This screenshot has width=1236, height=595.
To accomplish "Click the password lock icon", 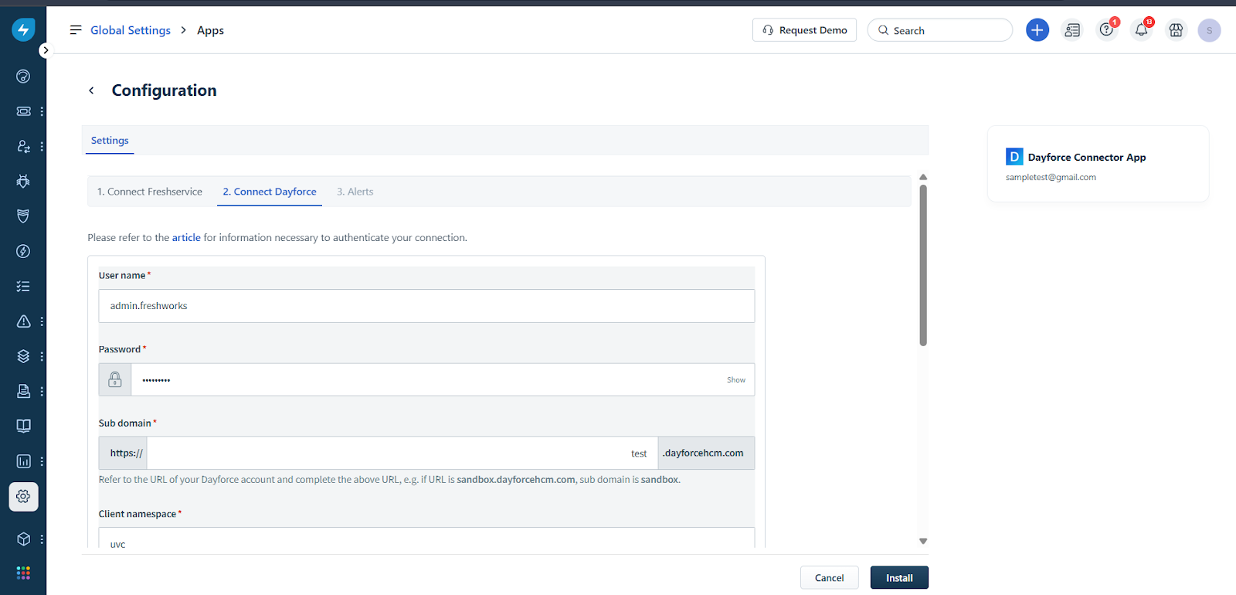I will pyautogui.click(x=115, y=379).
